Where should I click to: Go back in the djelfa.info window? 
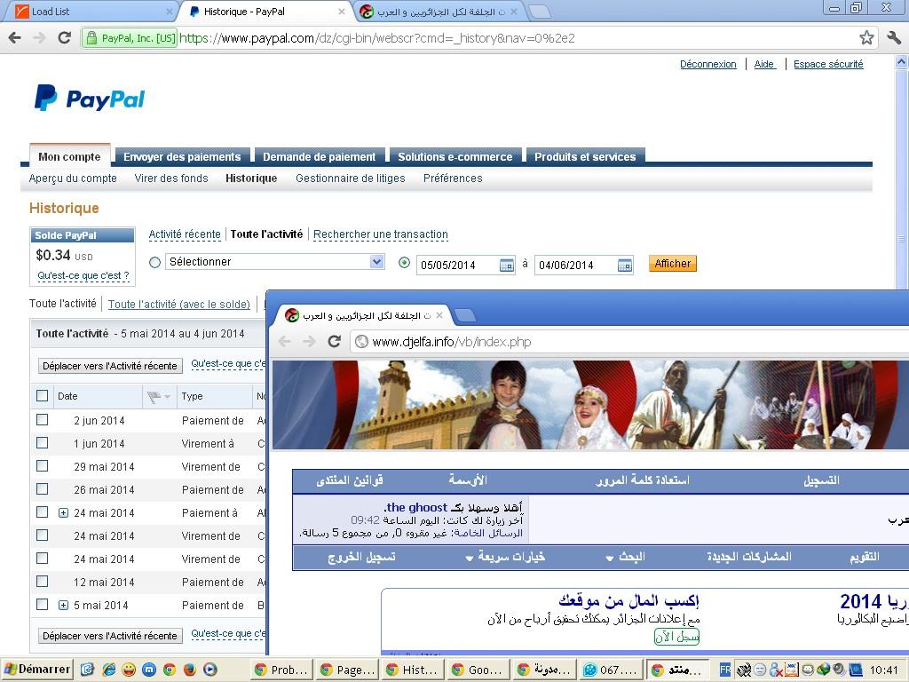tap(285, 342)
